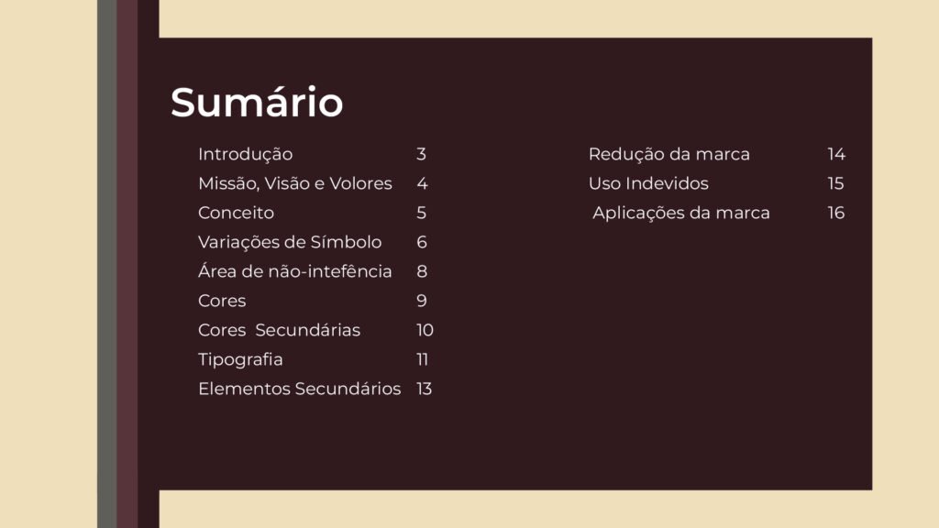Screen dimensions: 939x528
Task: Open the Tipografia entry
Action: tap(240, 359)
